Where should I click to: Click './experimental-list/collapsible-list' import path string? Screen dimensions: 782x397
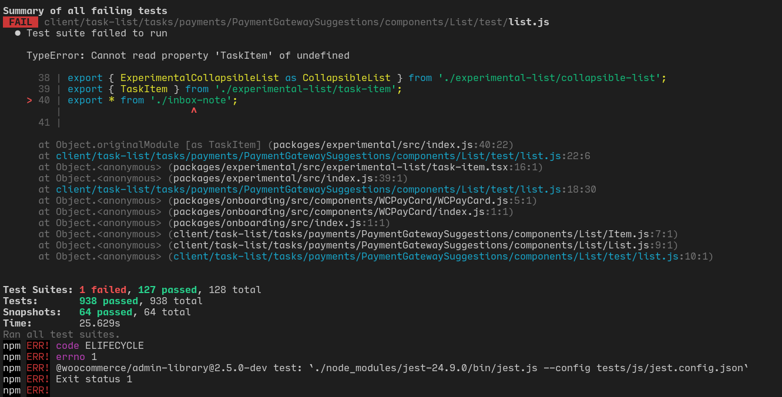tap(549, 78)
